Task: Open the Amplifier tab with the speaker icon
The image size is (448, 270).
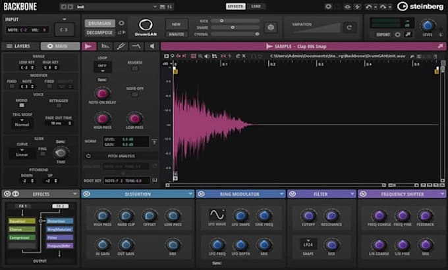Action: pos(152,46)
